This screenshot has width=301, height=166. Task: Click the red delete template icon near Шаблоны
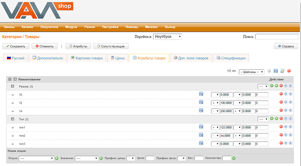tap(289, 71)
